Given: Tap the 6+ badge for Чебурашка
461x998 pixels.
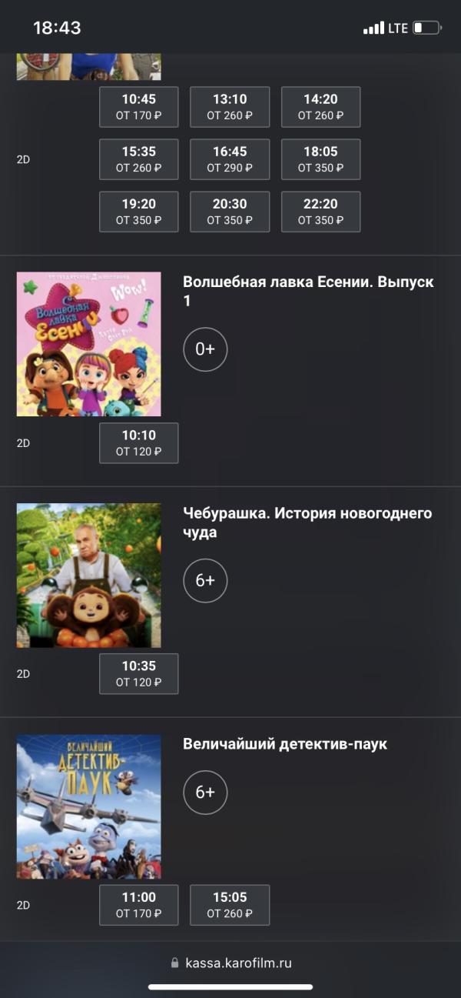Looking at the screenshot, I should coord(205,580).
